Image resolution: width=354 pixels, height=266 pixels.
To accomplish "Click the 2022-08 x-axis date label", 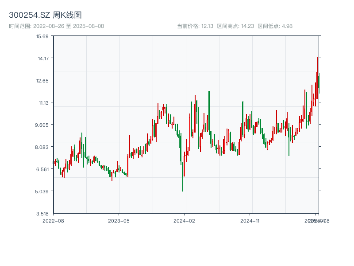I will pyautogui.click(x=53, y=220).
